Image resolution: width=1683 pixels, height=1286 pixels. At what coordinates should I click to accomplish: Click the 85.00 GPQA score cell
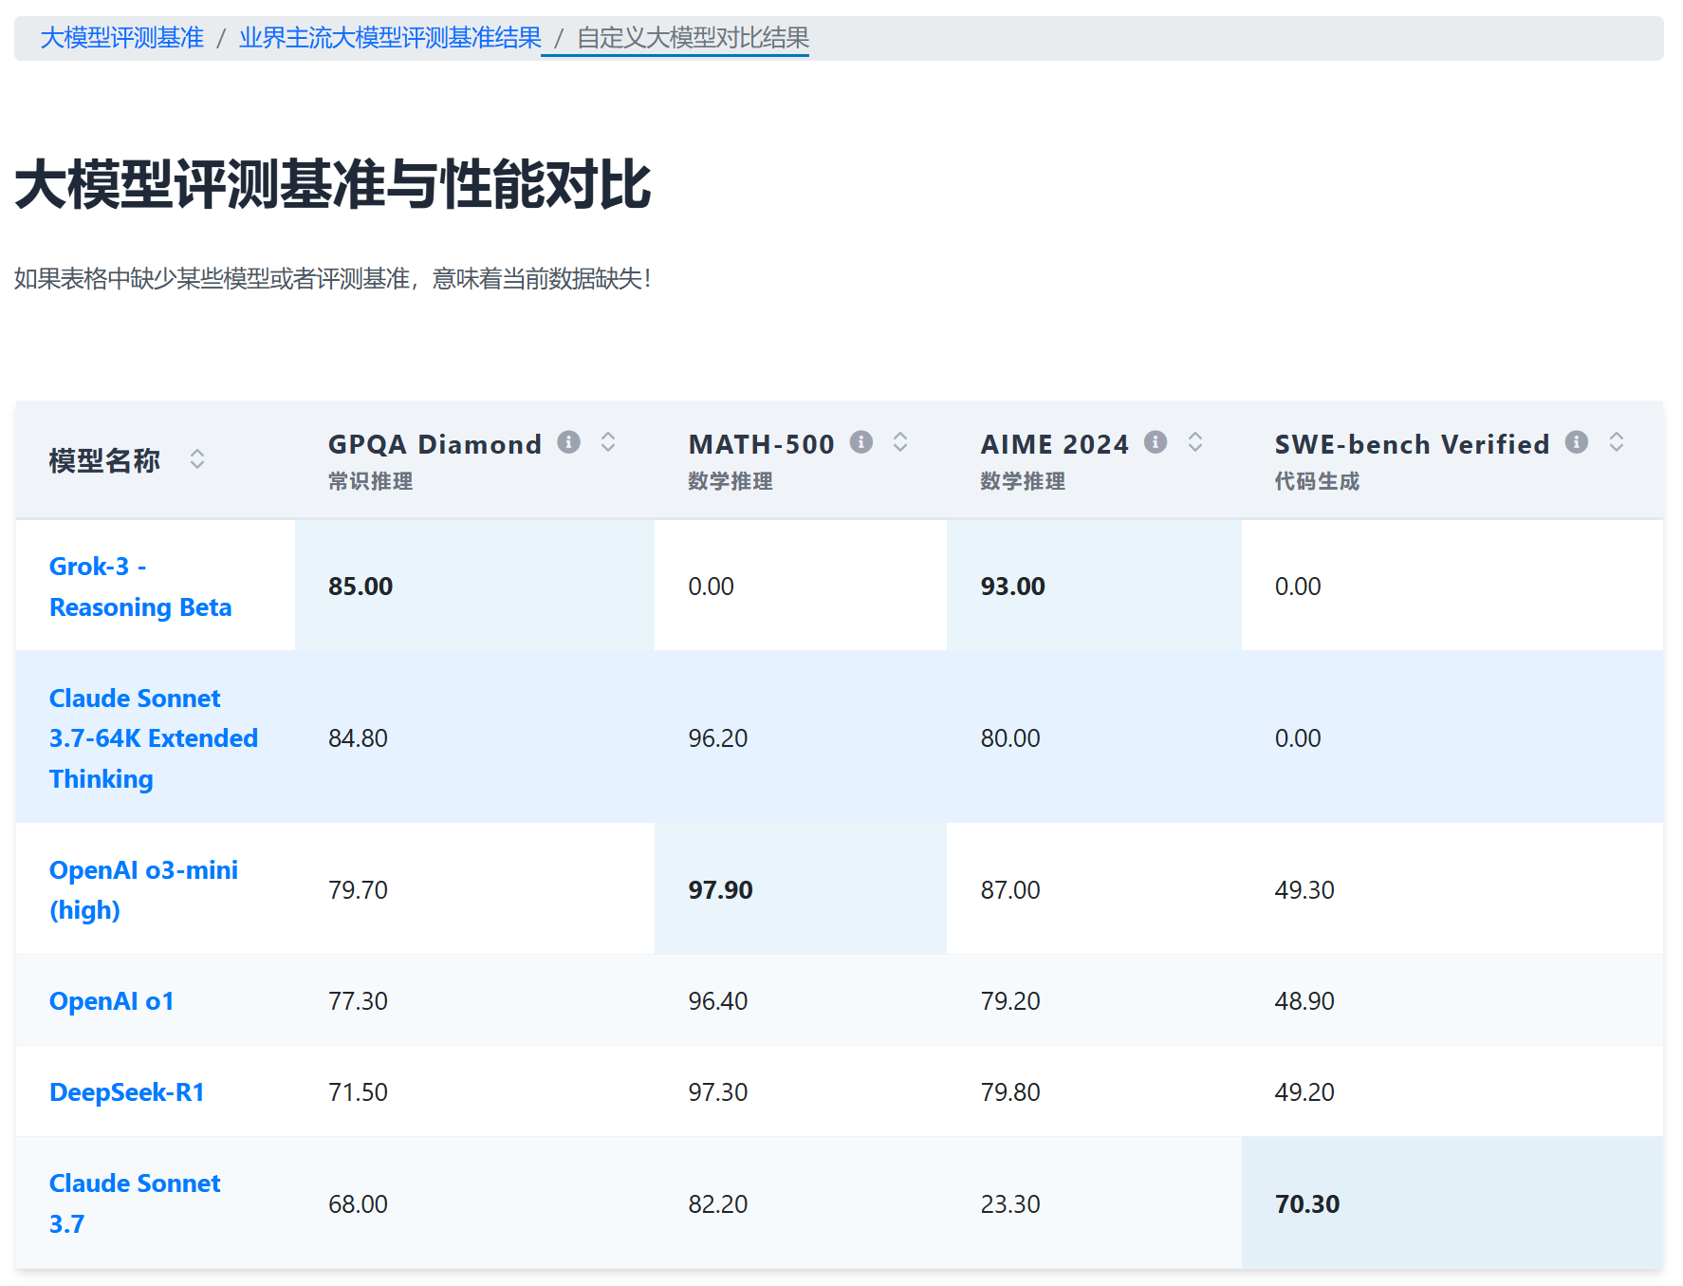click(x=474, y=586)
